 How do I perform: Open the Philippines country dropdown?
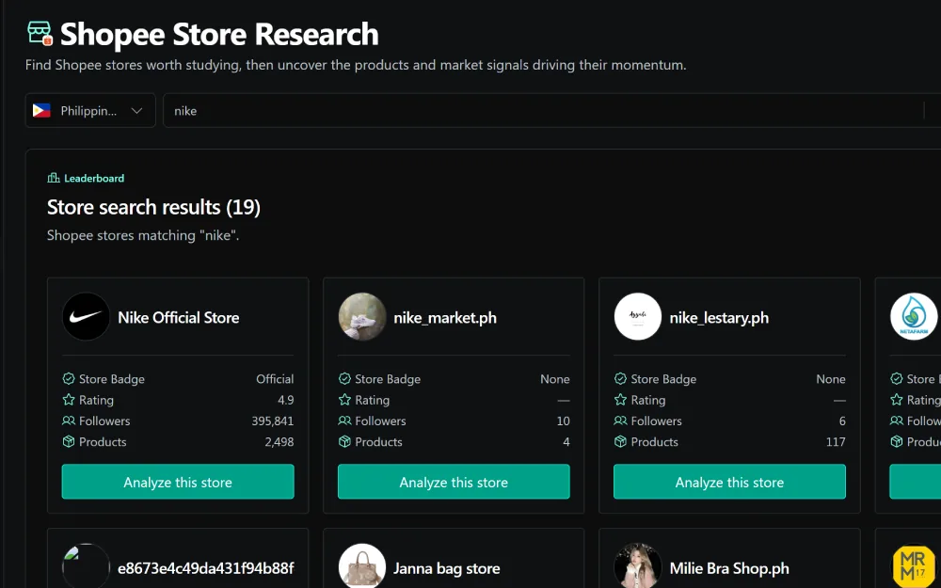click(x=90, y=110)
